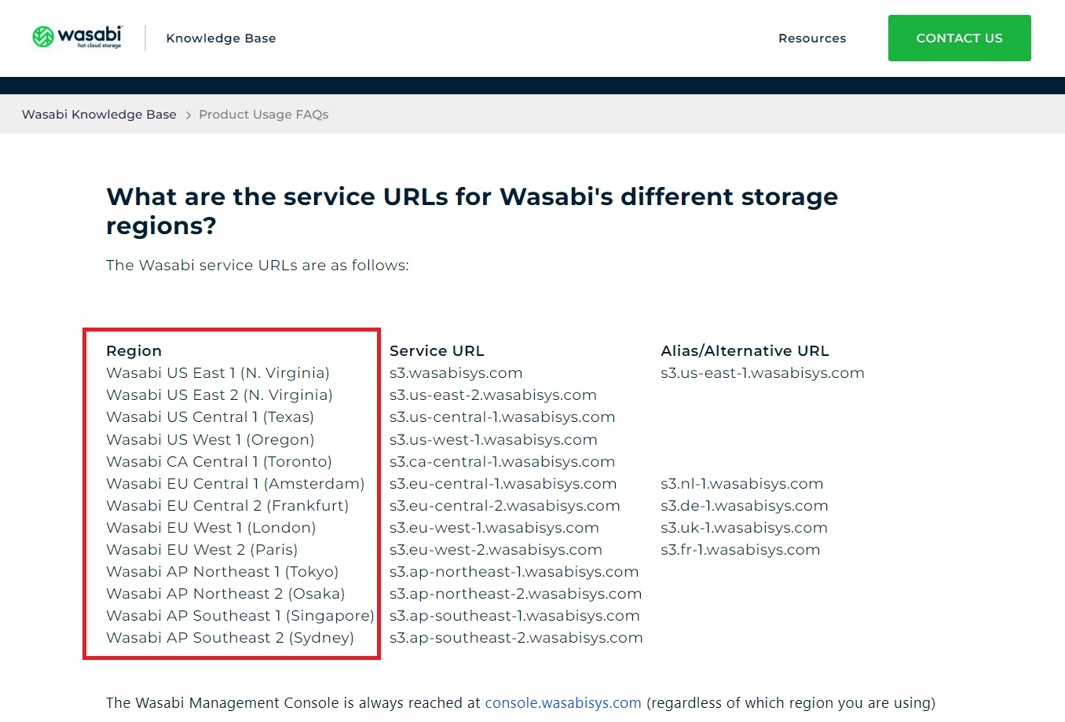The height and width of the screenshot is (722, 1065).
Task: Click the article title heading
Action: [472, 211]
